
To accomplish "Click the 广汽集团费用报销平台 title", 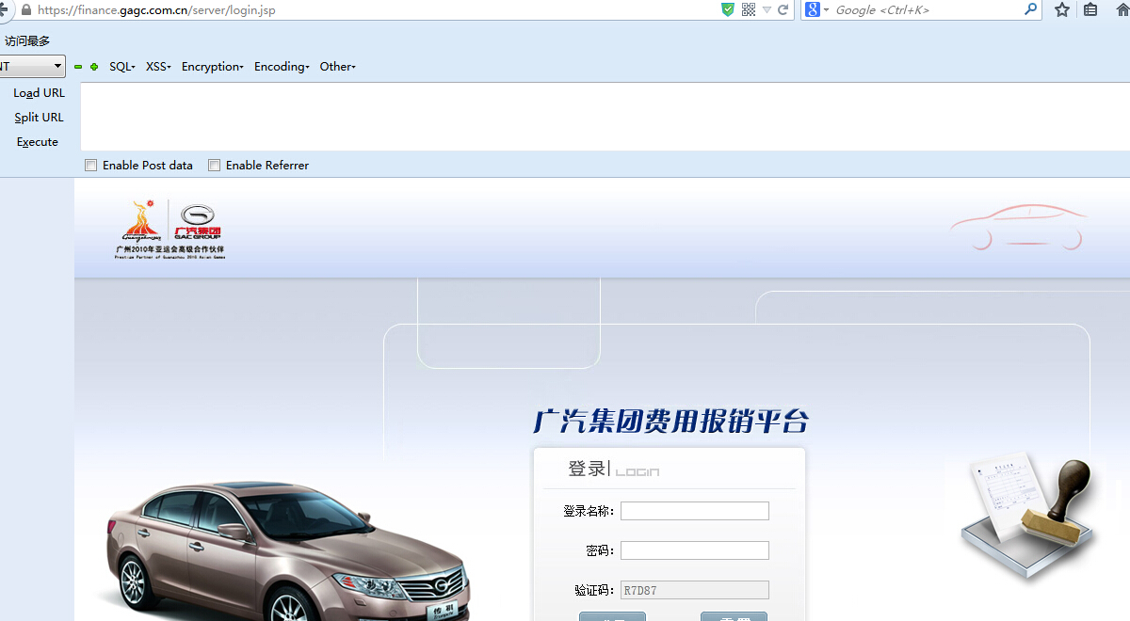I will tap(670, 421).
